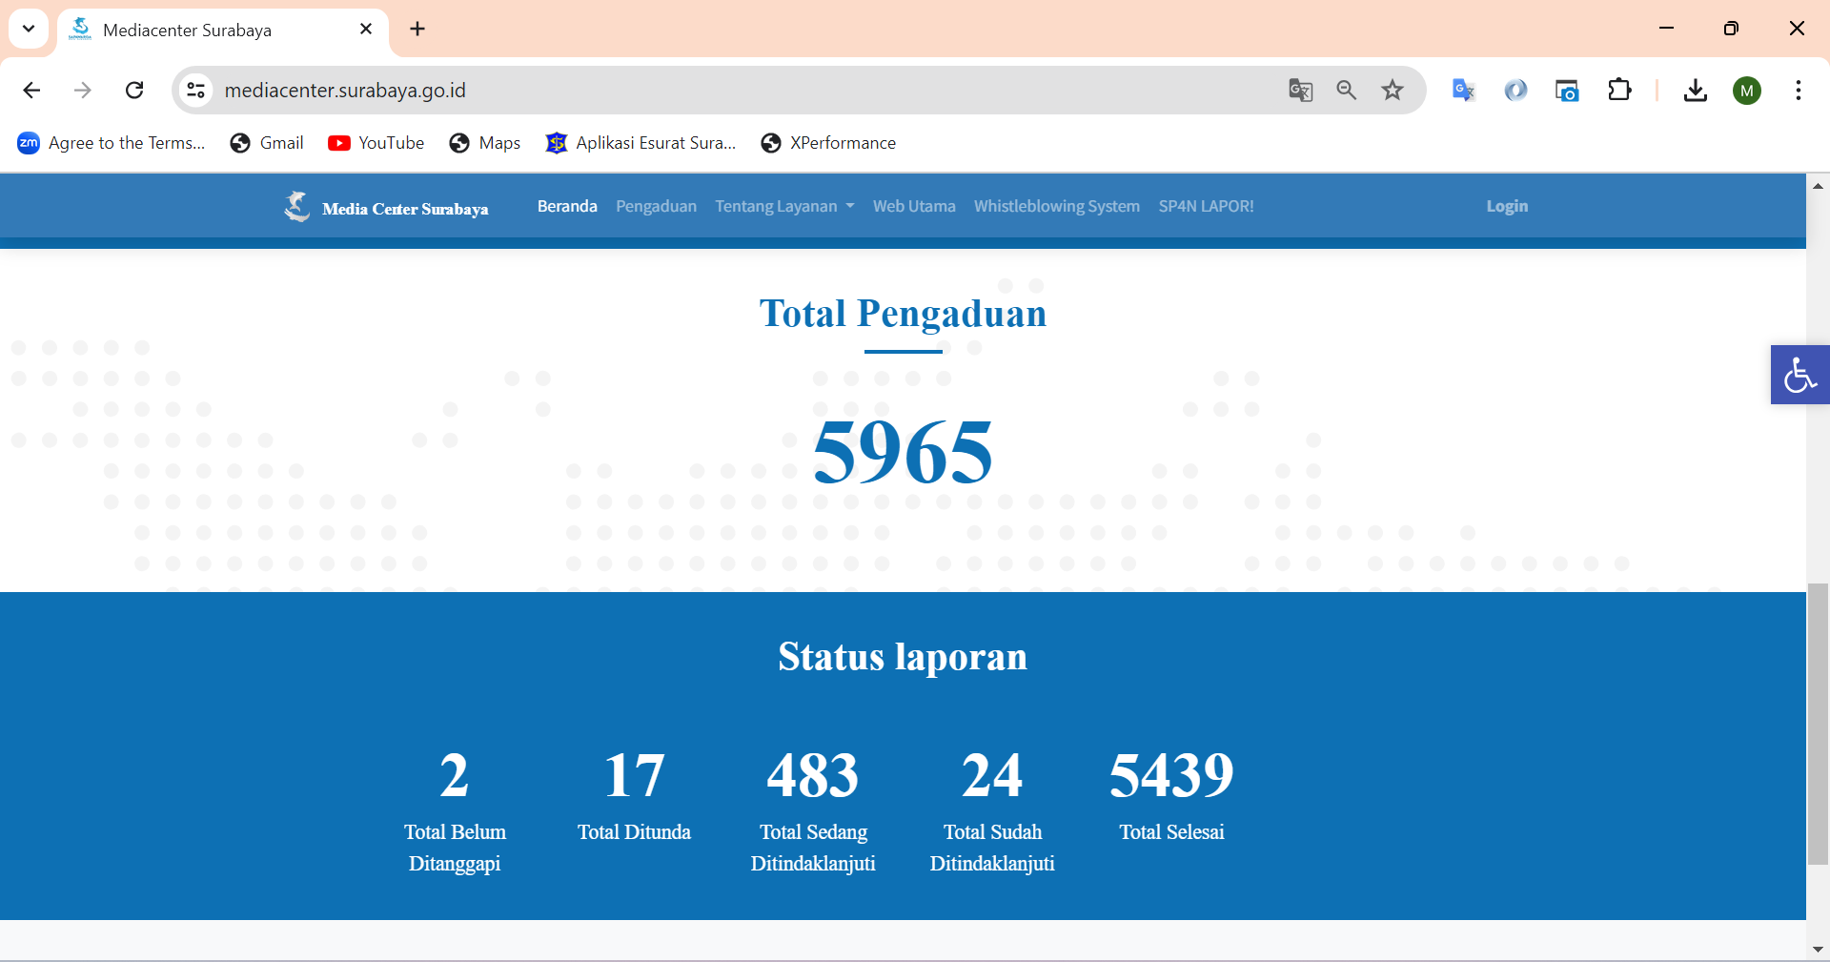Click the scrollbar up arrow
Viewport: 1830px width, 962px height.
(x=1819, y=186)
